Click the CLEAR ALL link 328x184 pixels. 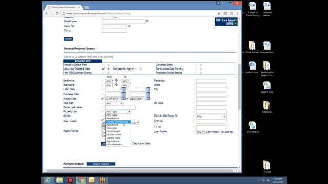[70, 57]
